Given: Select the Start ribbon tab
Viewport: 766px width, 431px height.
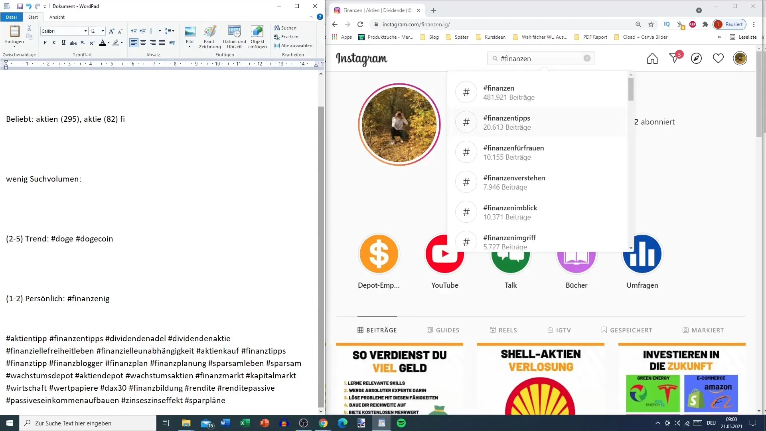Looking at the screenshot, I should [33, 17].
